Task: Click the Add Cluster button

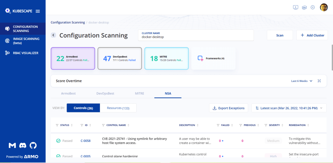Action: [312, 35]
